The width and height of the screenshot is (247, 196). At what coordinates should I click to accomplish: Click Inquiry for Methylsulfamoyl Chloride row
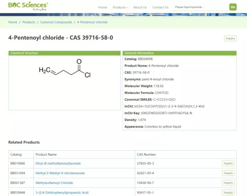228,183
